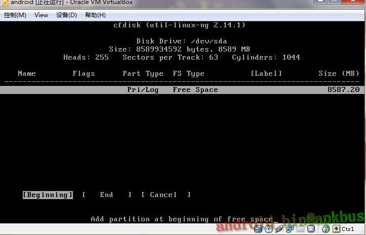
Task: Open the View menu
Action: coord(42,15)
